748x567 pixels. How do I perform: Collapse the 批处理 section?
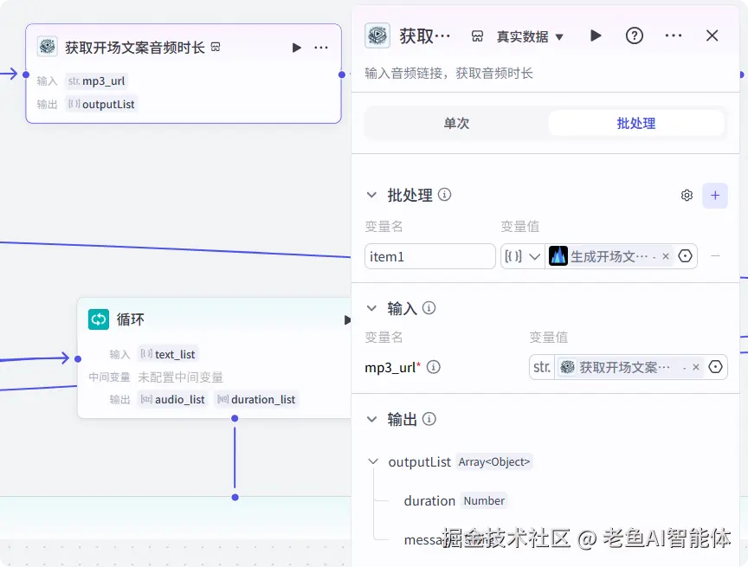click(x=371, y=195)
